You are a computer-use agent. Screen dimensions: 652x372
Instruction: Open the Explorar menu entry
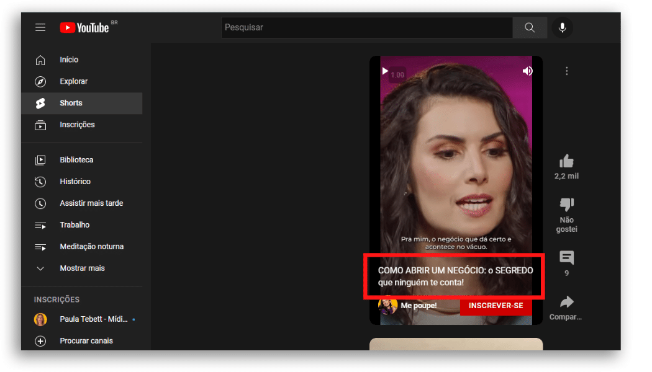[x=82, y=81]
